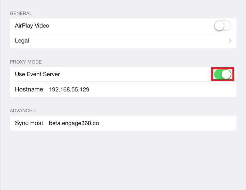Click the GENERAL section header

coord(21,14)
